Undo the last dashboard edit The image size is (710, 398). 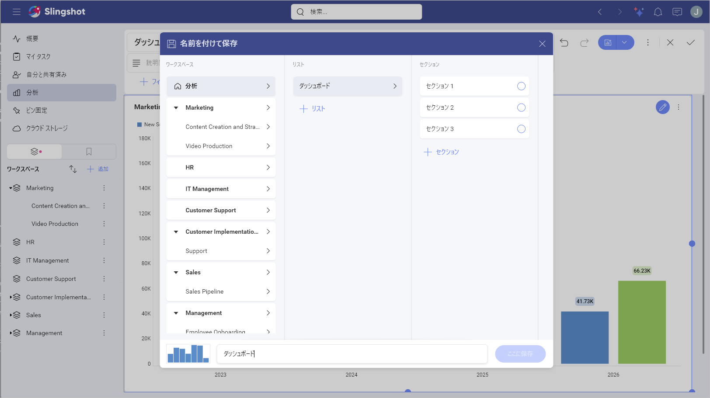[x=564, y=42]
